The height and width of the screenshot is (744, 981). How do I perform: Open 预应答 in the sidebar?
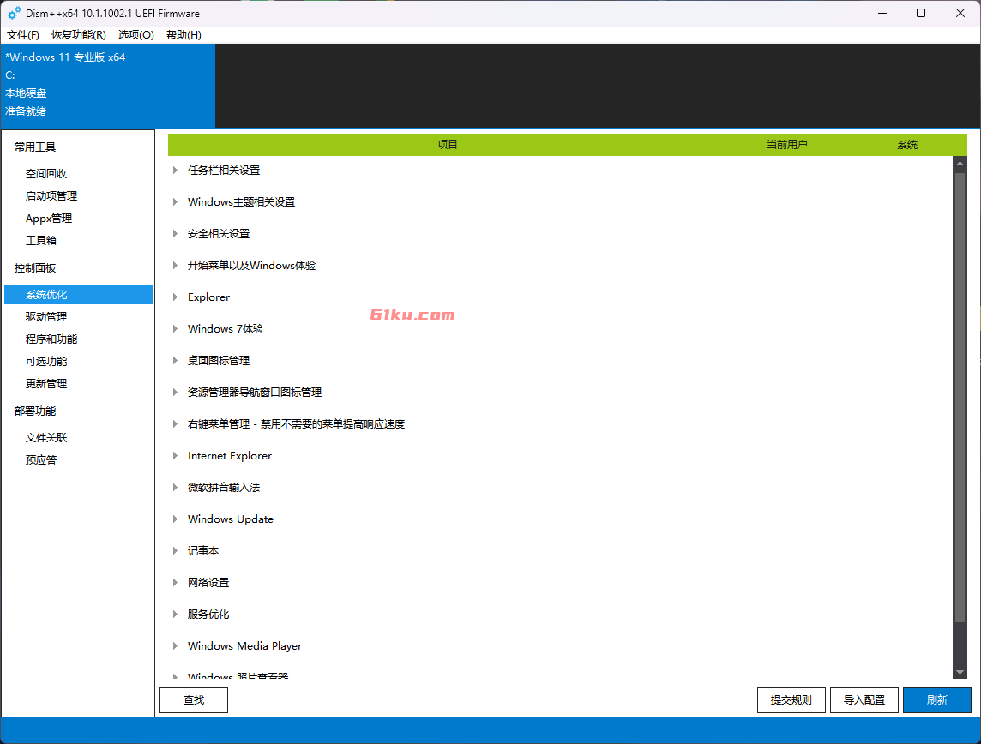(41, 460)
